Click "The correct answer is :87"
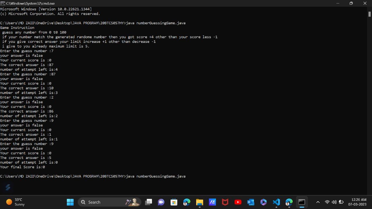372x209 pixels. tap(27, 65)
